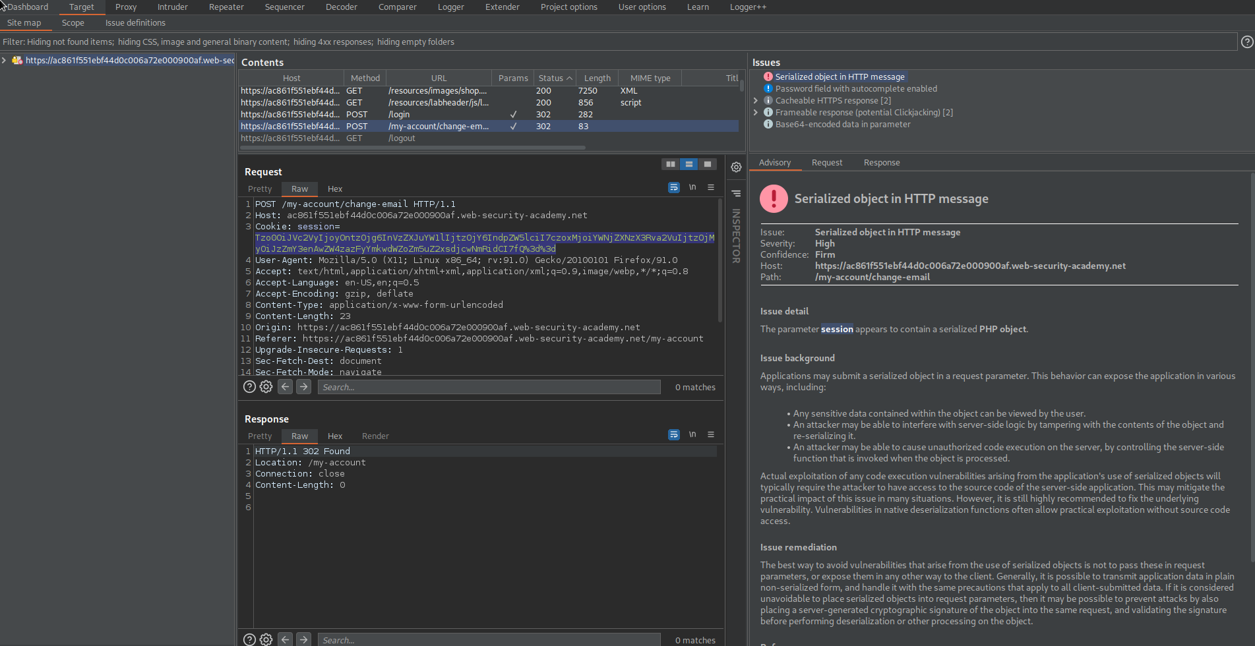Click Request search help icon

click(x=249, y=387)
